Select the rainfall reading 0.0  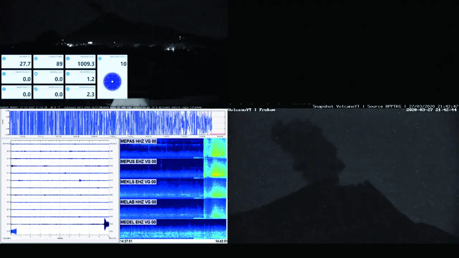click(x=59, y=79)
